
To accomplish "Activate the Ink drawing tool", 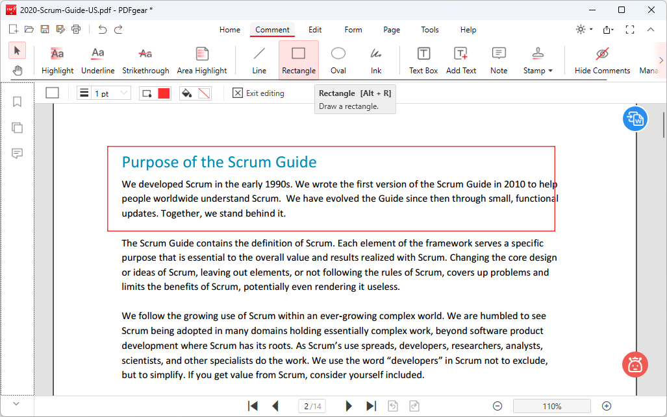I will (376, 60).
